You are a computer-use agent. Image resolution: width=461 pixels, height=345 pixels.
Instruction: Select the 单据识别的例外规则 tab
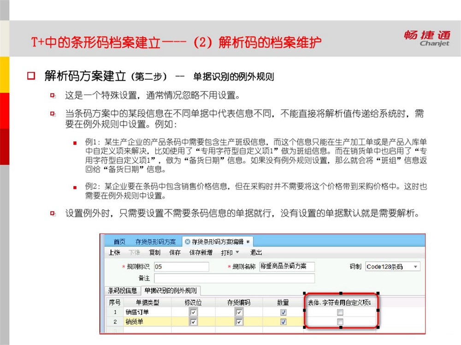point(171,290)
